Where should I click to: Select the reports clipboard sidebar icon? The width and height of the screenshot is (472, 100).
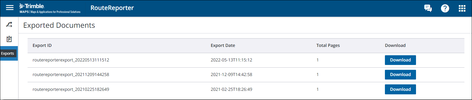9,39
